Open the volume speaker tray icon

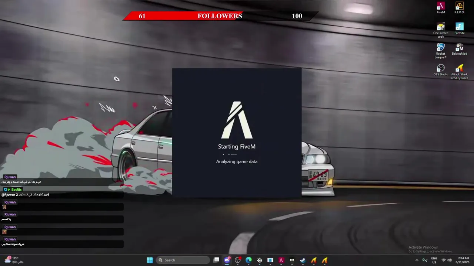click(450, 260)
